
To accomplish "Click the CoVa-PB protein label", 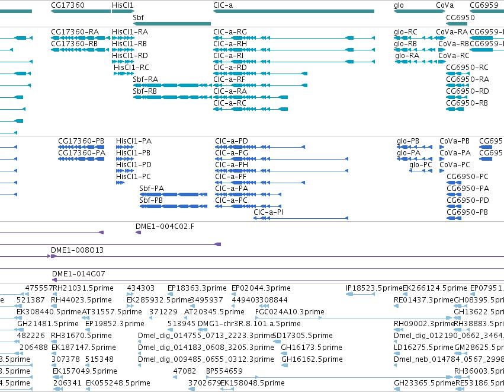I will (454, 141).
